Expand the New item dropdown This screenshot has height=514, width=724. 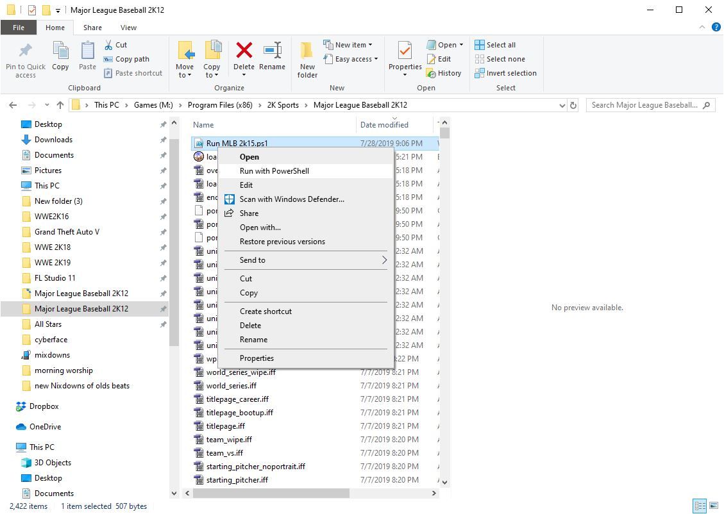[350, 45]
